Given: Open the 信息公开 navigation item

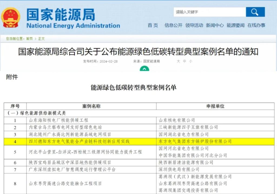Looking at the screenshot, I should tap(173, 25).
